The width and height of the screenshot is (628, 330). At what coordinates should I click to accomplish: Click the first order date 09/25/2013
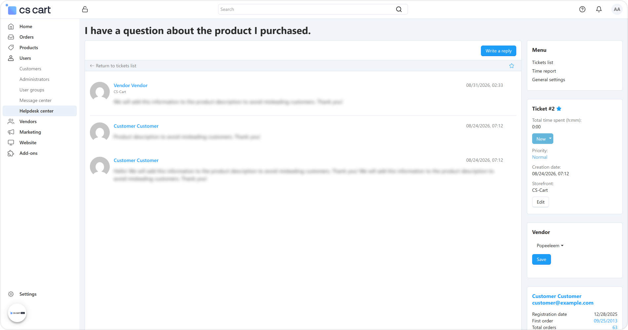[x=606, y=321]
